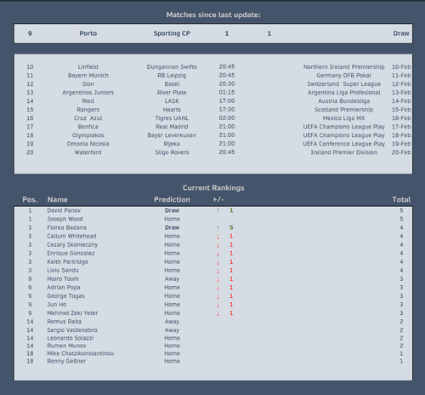Click the down arrow for Mehmet Zeki Yeter

[218, 313]
